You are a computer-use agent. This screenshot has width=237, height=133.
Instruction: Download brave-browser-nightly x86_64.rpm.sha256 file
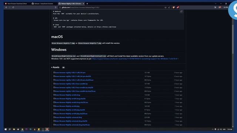click(x=73, y=76)
